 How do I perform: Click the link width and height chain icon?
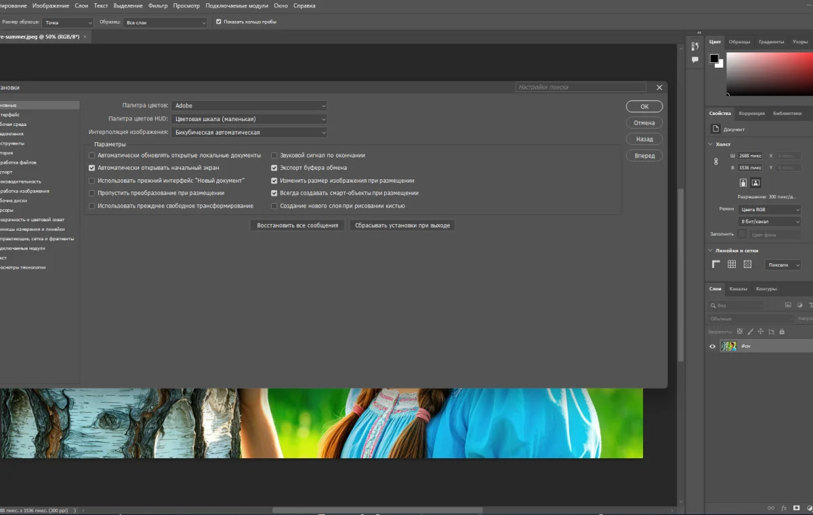715,162
